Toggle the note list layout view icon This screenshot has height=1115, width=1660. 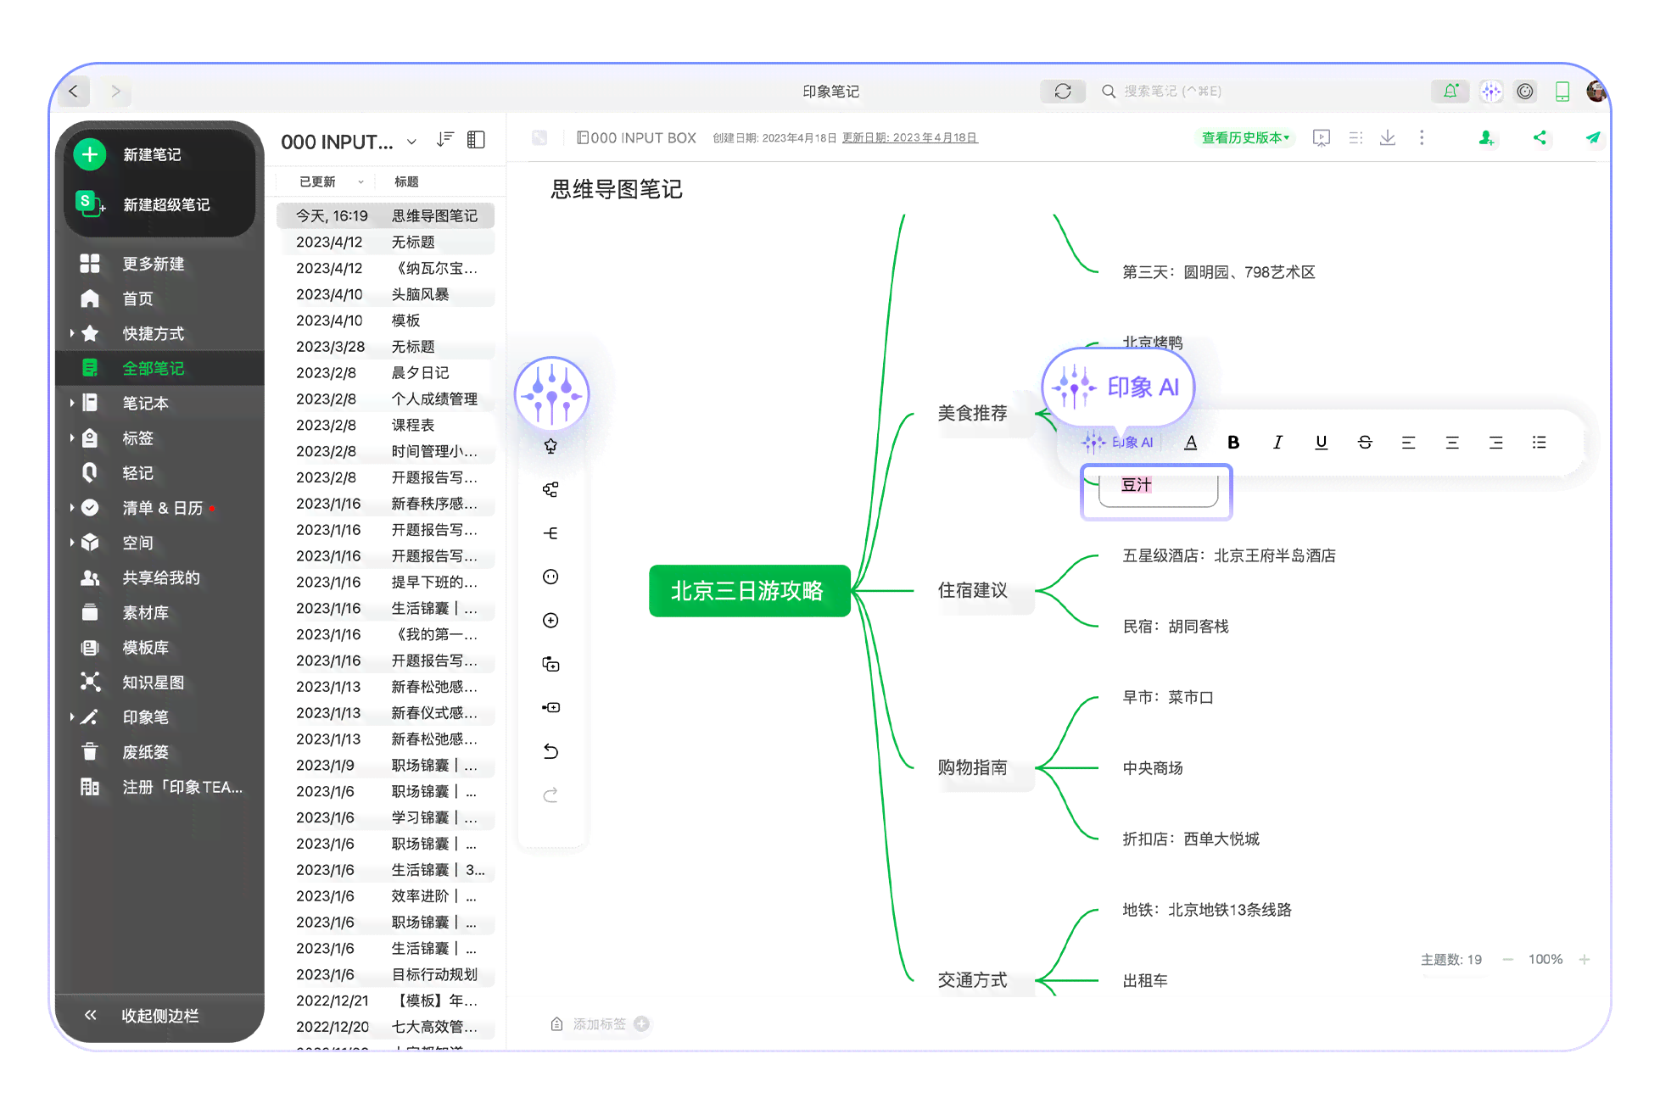(x=477, y=140)
